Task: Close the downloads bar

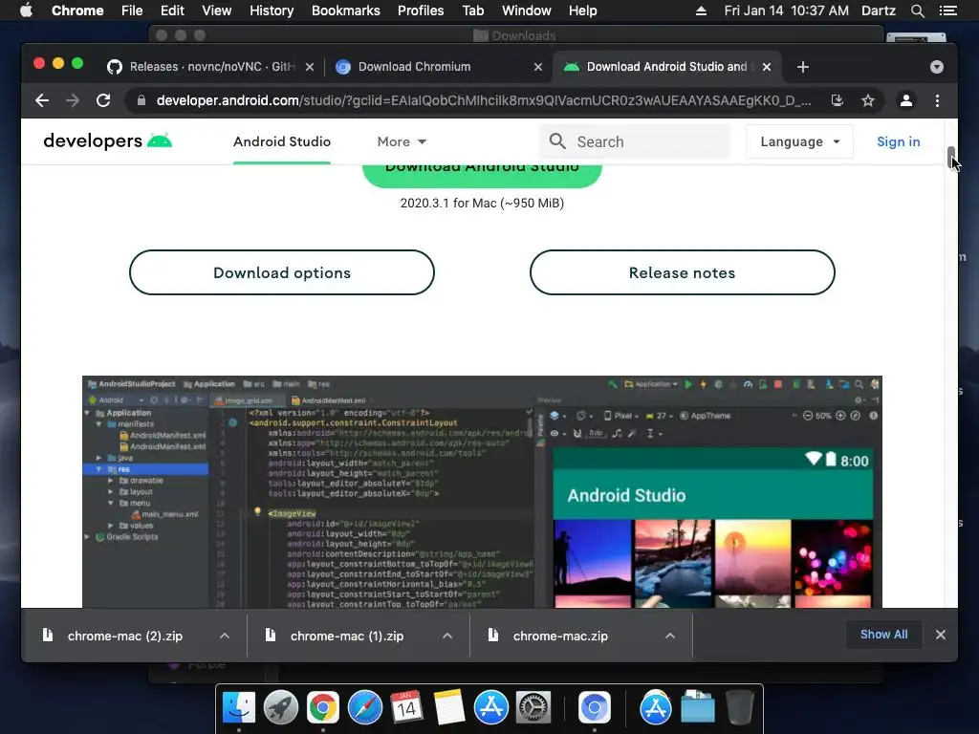Action: (x=941, y=635)
